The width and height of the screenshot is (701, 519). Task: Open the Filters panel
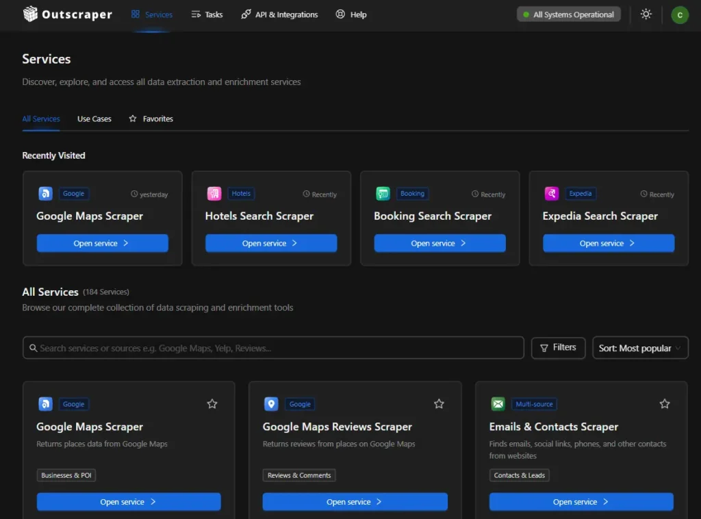pyautogui.click(x=558, y=348)
